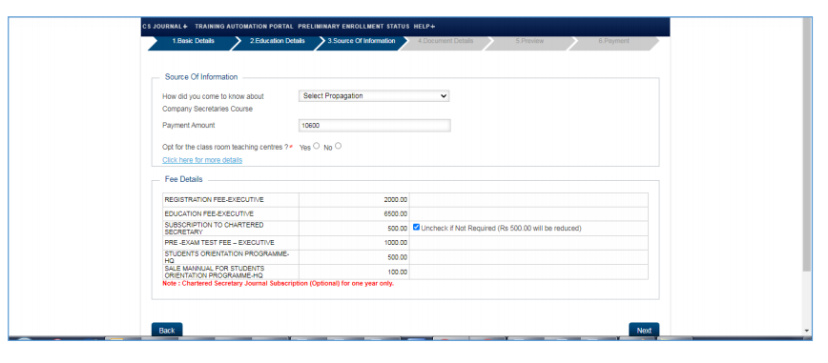Screen dimensions: 828x363
Task: Open the Select Propagation dropdown
Action: [x=374, y=96]
